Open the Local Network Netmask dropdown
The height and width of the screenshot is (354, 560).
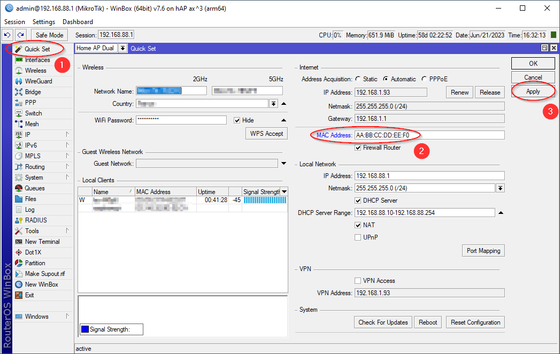click(500, 188)
